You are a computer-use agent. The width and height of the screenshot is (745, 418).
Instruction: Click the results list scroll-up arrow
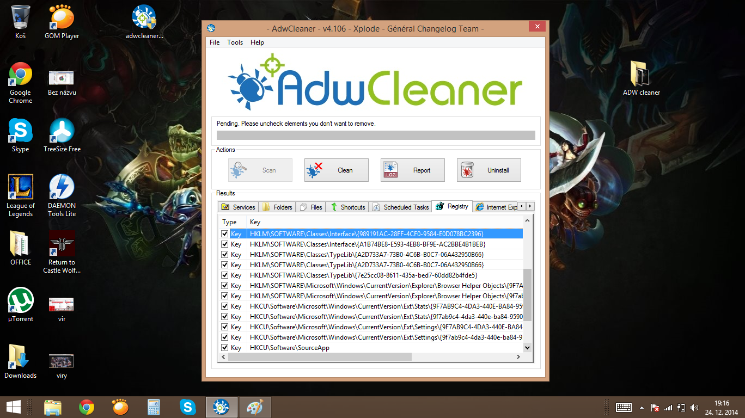click(527, 220)
